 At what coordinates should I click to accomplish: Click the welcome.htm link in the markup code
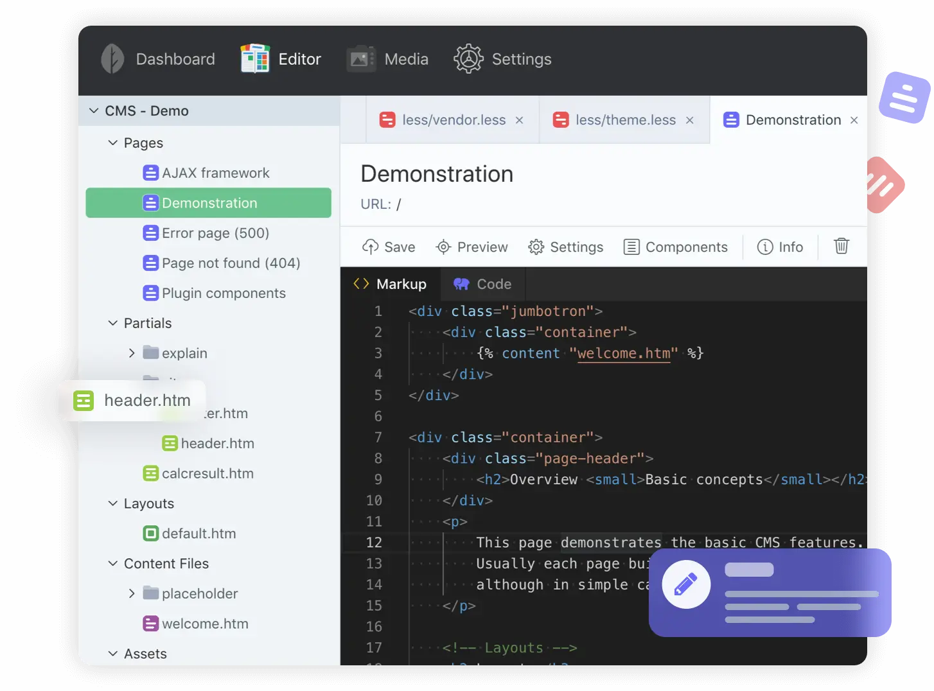point(623,353)
